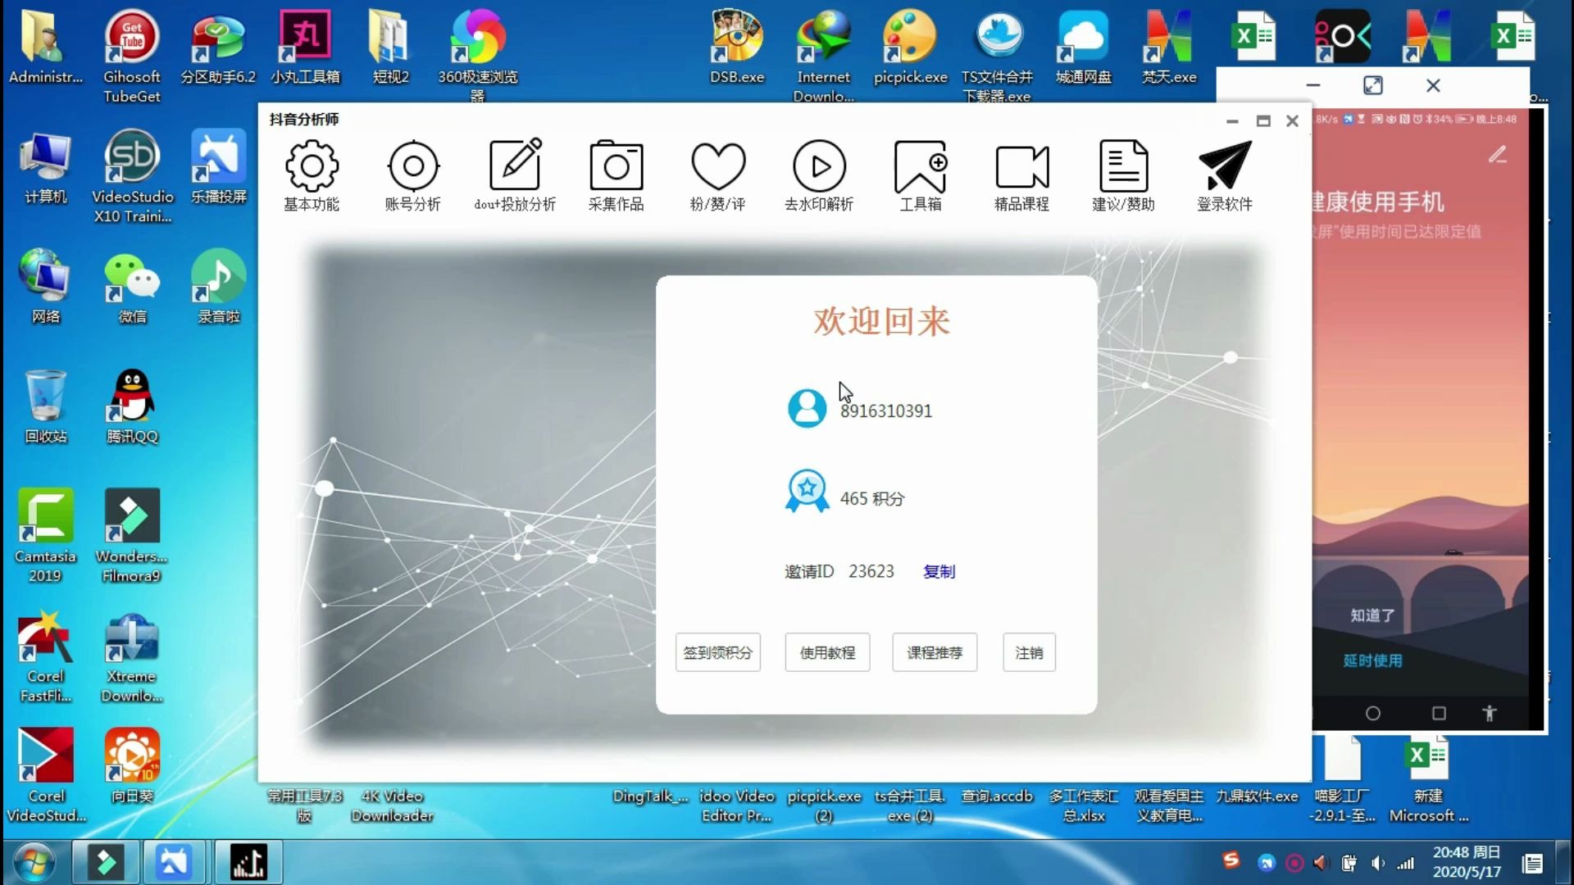Viewport: 1574px width, 885px height.
Task: Open the 工具箱 toolbox icon
Action: (x=921, y=168)
